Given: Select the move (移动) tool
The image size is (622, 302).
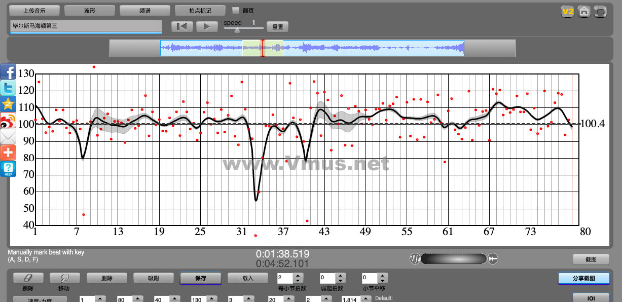Looking at the screenshot, I should click(x=64, y=278).
